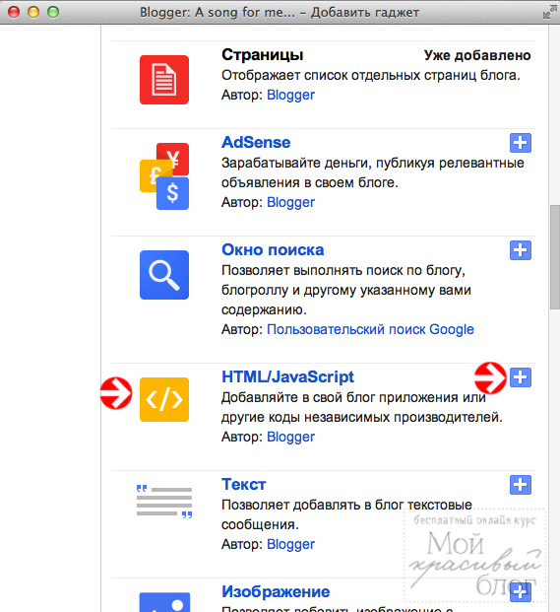The image size is (560, 612).
Task: Click the AdSense description text
Action: click(373, 172)
